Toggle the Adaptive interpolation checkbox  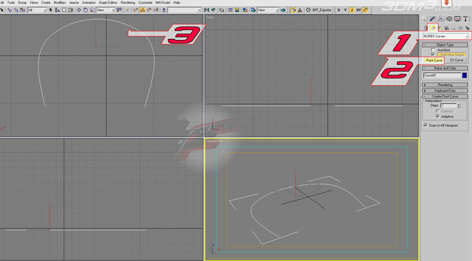[x=437, y=116]
